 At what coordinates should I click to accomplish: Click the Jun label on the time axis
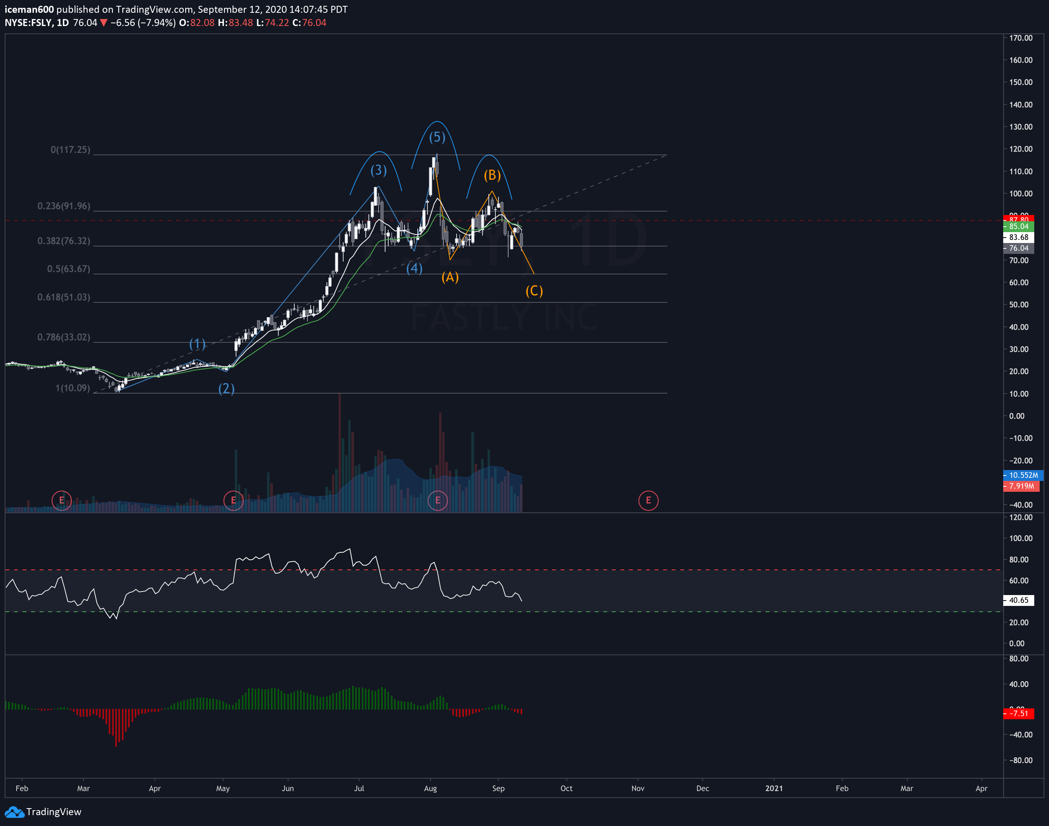(x=288, y=788)
